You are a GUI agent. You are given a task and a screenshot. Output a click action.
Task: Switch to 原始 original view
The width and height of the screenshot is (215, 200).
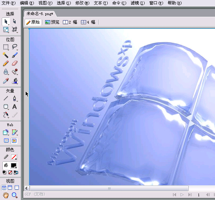(x=33, y=22)
